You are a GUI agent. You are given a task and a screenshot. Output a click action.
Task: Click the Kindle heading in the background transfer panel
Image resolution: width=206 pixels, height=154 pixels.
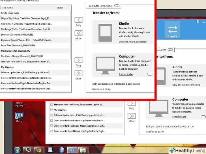point(177,67)
